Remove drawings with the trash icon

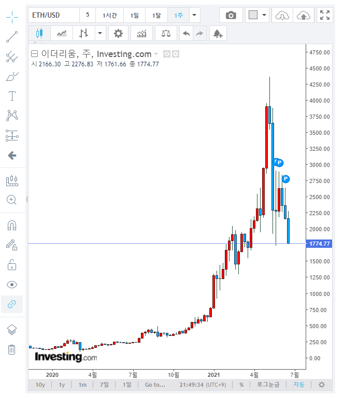click(x=11, y=349)
